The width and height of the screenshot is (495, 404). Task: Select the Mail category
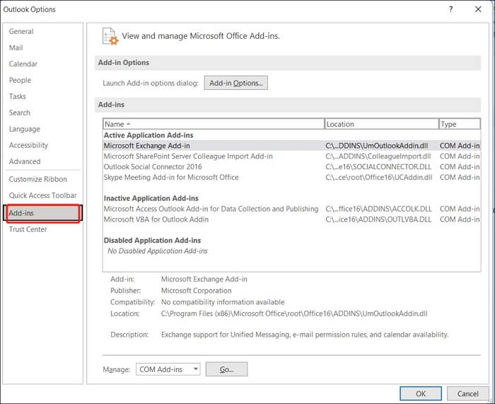(x=16, y=47)
